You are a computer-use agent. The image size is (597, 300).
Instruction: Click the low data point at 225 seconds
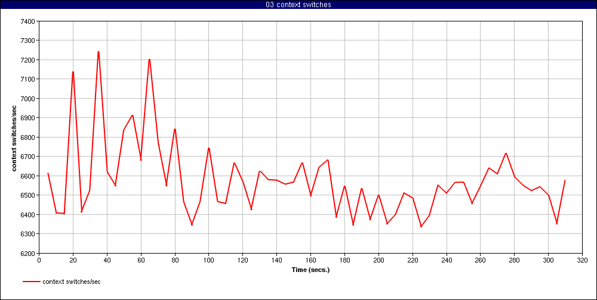[421, 227]
